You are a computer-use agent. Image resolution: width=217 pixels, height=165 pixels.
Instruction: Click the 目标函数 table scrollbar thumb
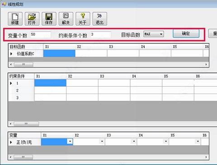[x=24, y=64]
